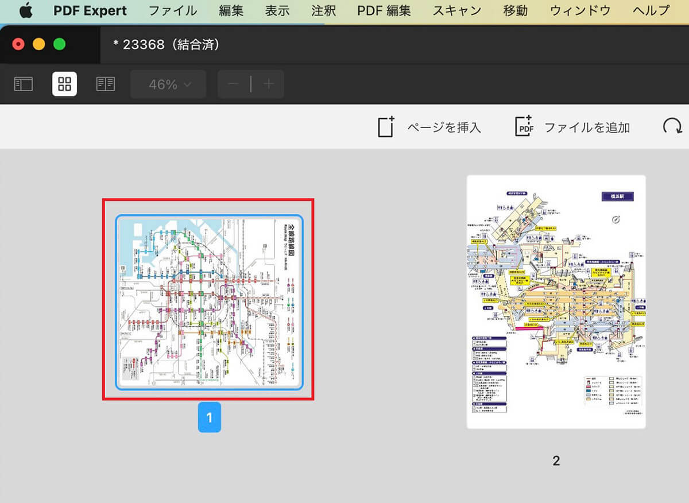This screenshot has height=503, width=689.
Task: Open the 移動 menu
Action: (x=516, y=10)
